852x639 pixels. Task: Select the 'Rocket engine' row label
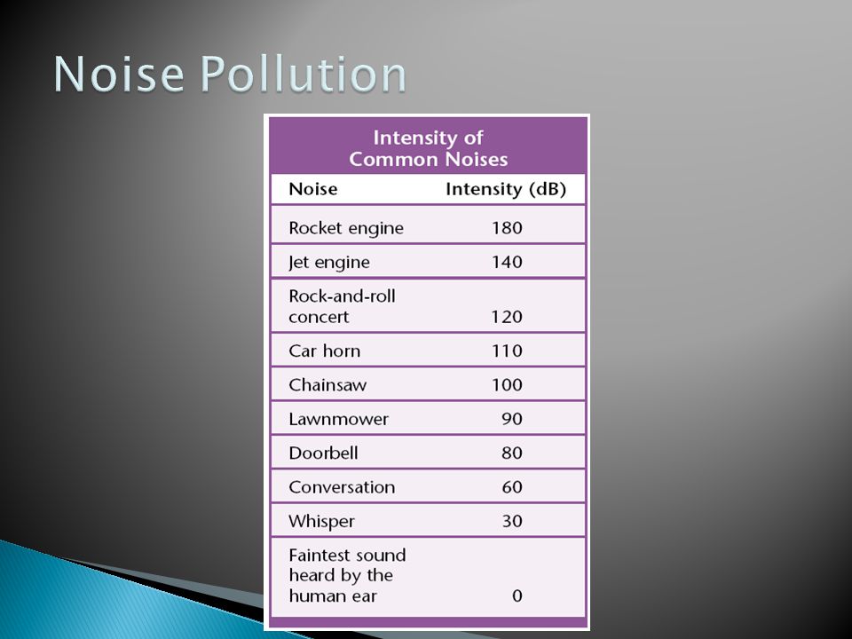[346, 228]
